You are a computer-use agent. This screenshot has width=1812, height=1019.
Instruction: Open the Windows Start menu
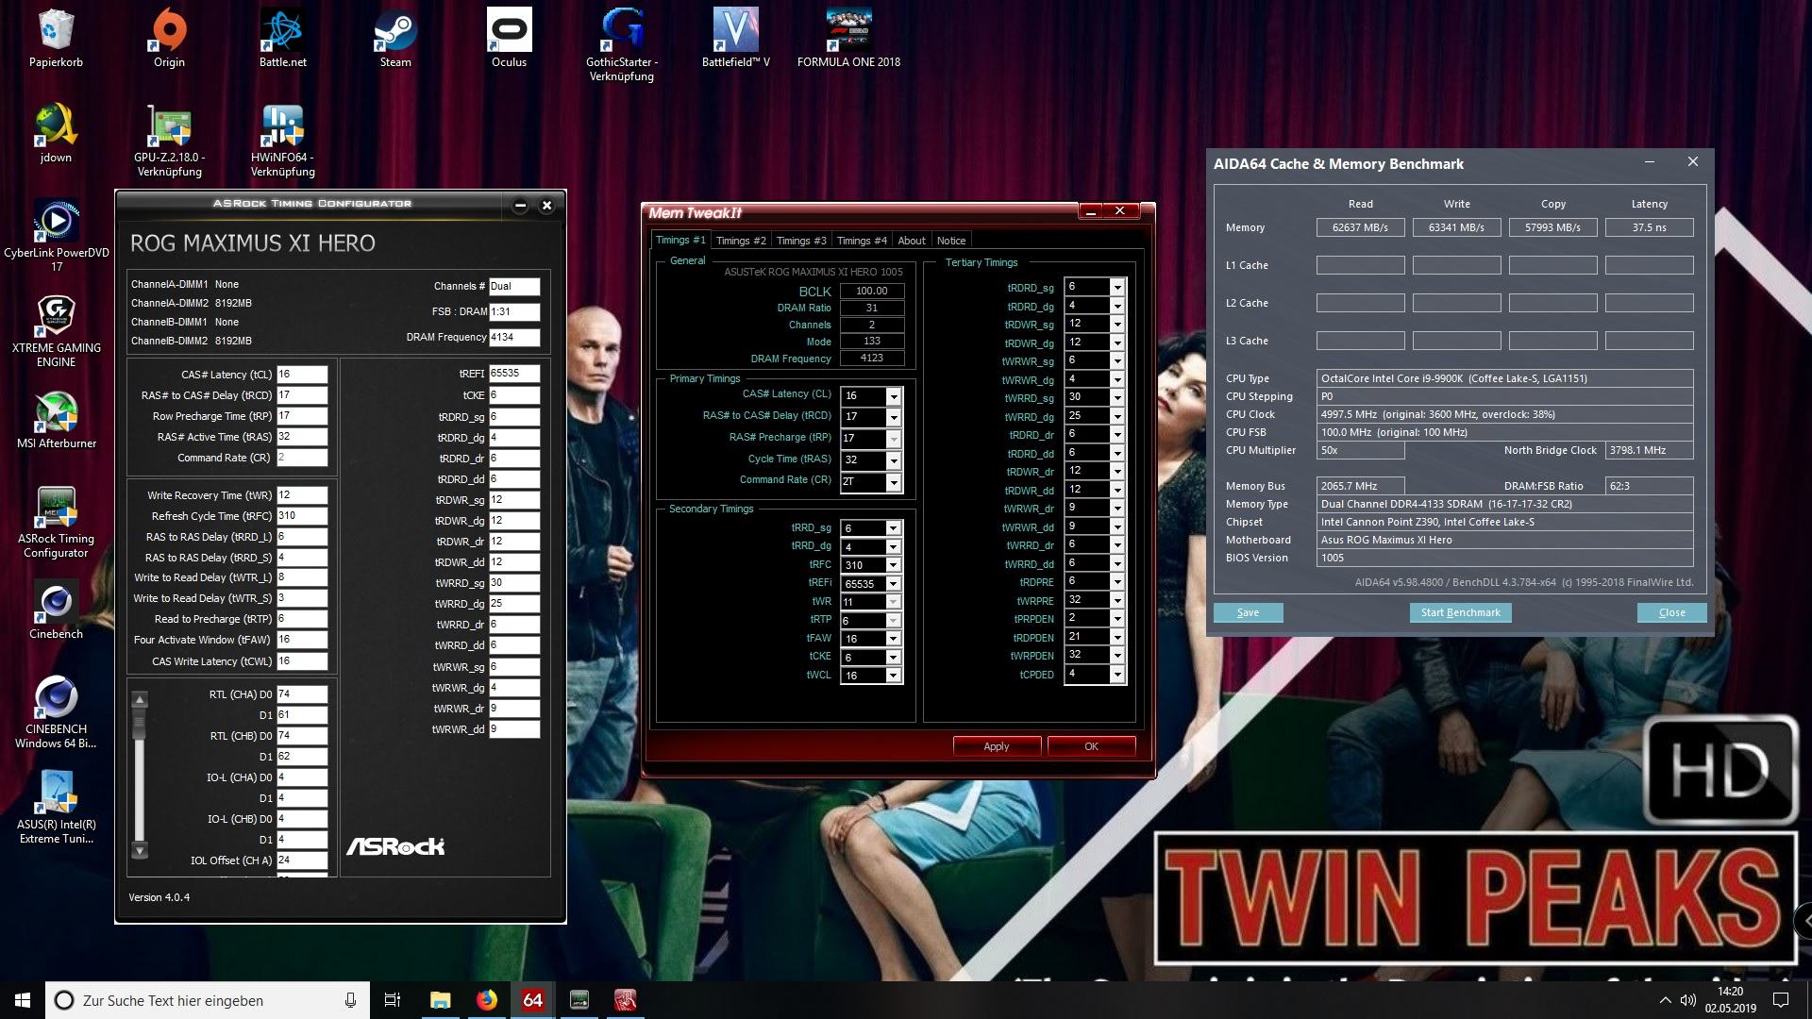click(23, 1000)
